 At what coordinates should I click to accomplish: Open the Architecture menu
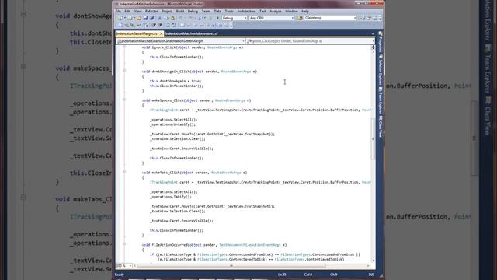click(246, 11)
